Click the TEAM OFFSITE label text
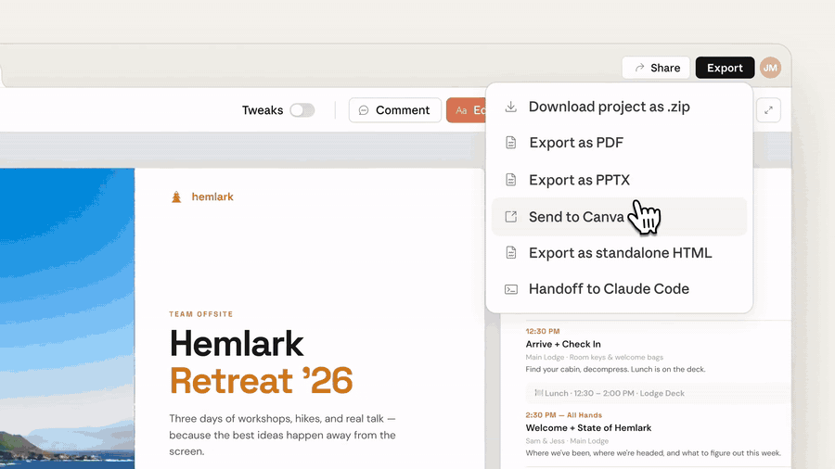The width and height of the screenshot is (835, 469). click(201, 314)
